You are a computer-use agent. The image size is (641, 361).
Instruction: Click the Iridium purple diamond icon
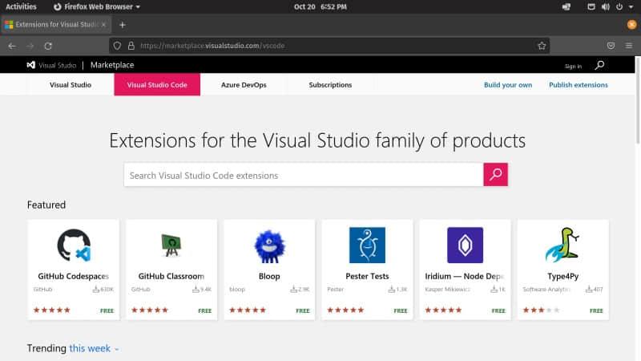pos(465,245)
